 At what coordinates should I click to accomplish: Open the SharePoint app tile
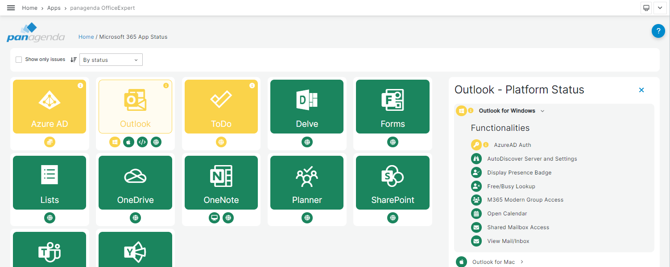click(393, 182)
